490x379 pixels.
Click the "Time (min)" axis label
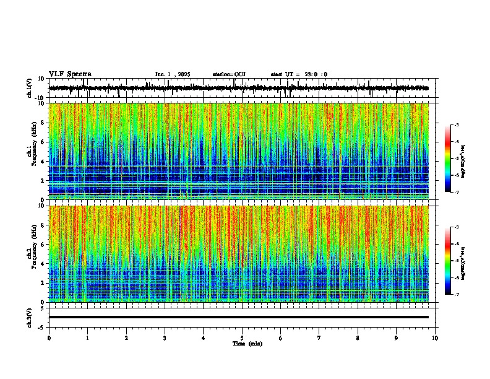[247, 344]
